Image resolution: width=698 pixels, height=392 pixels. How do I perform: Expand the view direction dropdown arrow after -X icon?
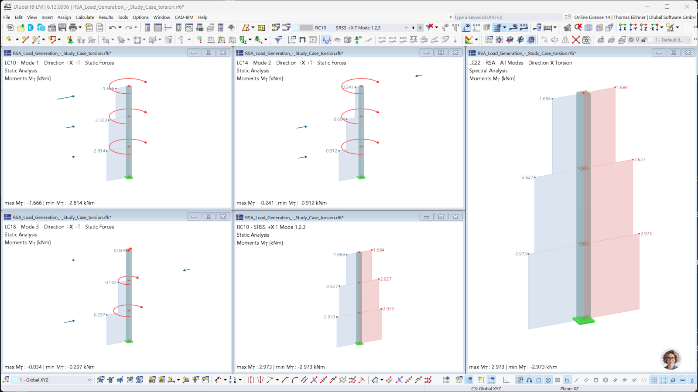click(662, 27)
